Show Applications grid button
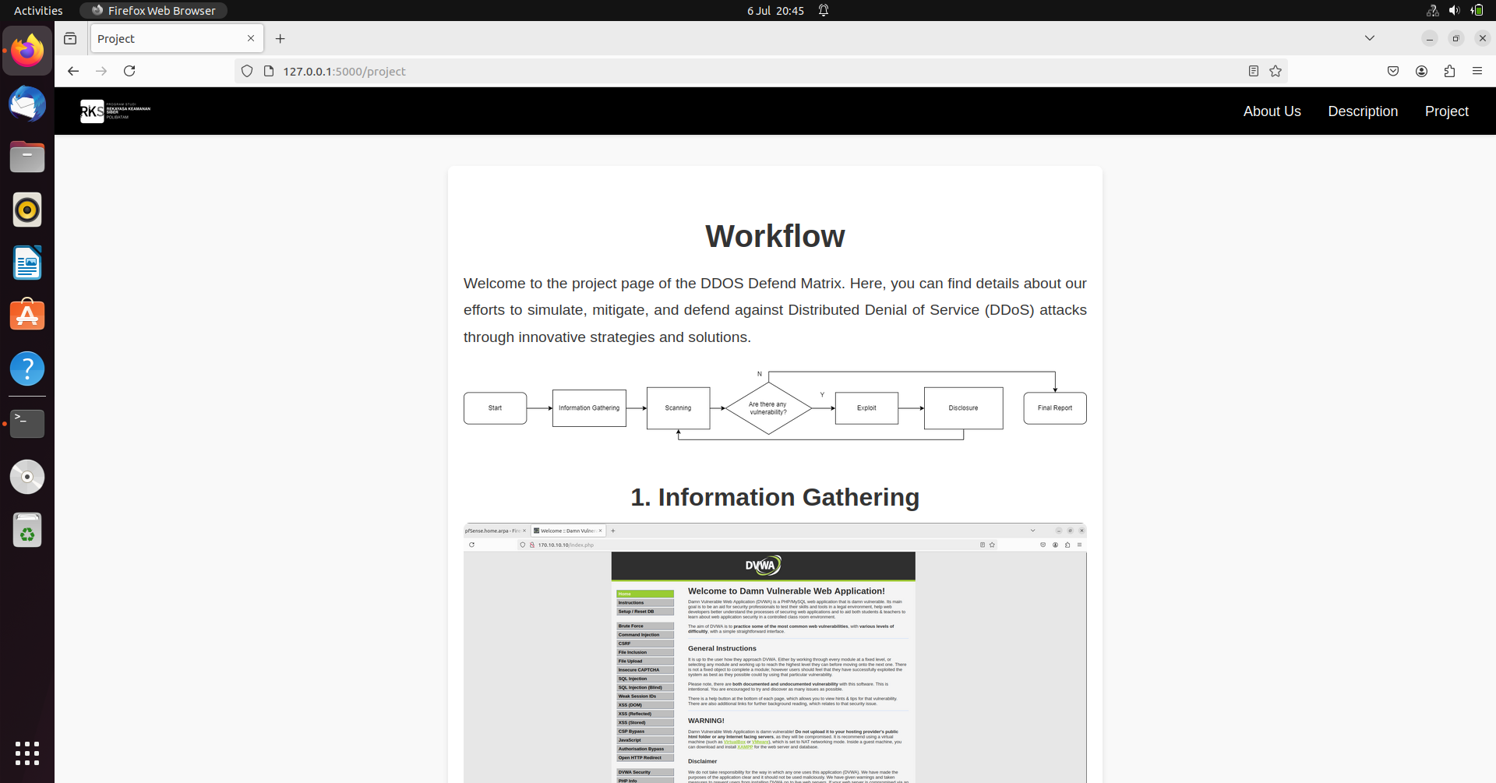 27,753
